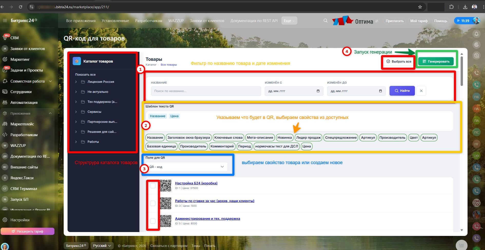The height and width of the screenshot is (250, 485).
Task: Open the notifications bell icon
Action: pyautogui.click(x=477, y=34)
